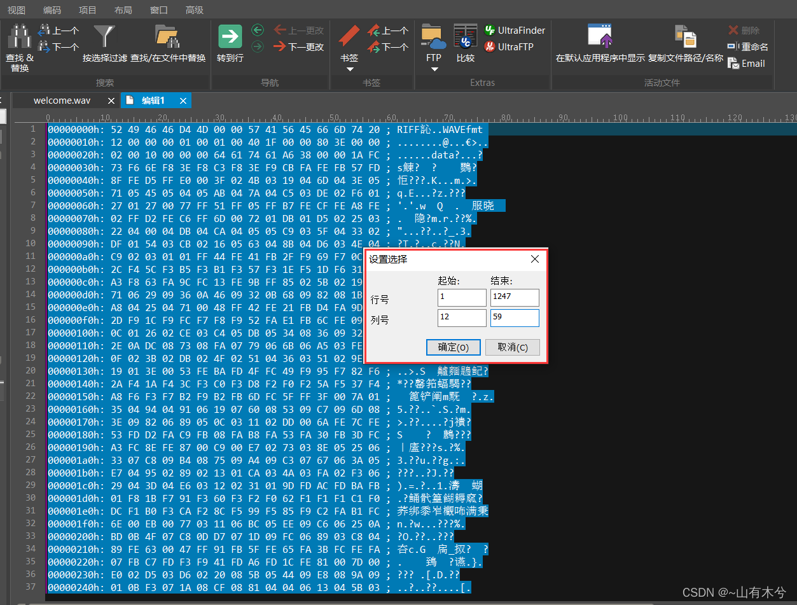Click the start column field 12

tap(462, 317)
